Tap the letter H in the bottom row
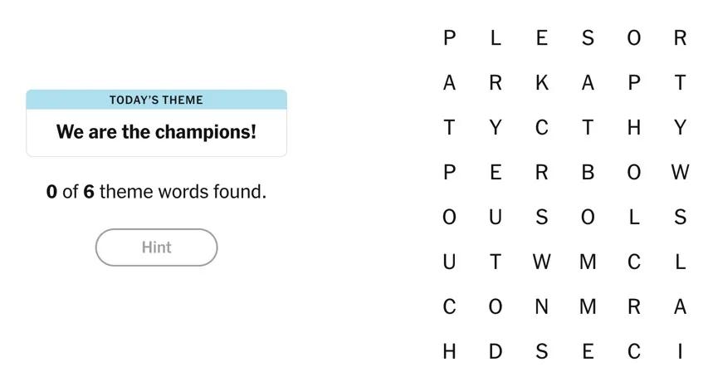 [449, 352]
